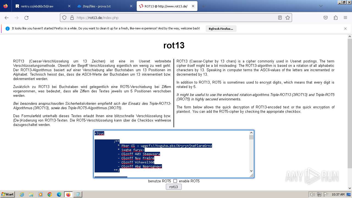Open Notepad taskbar button
This screenshot has height=198, width=352.
(78, 194)
